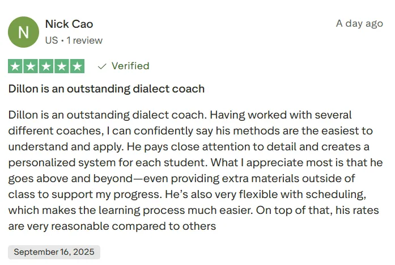Click the fifth (last) rating star
This screenshot has height=265, width=395.
pos(77,66)
